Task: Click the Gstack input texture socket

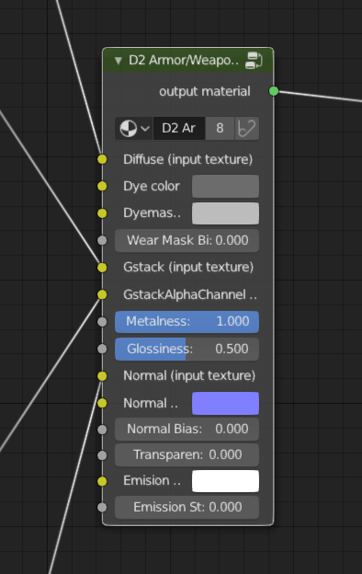Action: tap(102, 268)
